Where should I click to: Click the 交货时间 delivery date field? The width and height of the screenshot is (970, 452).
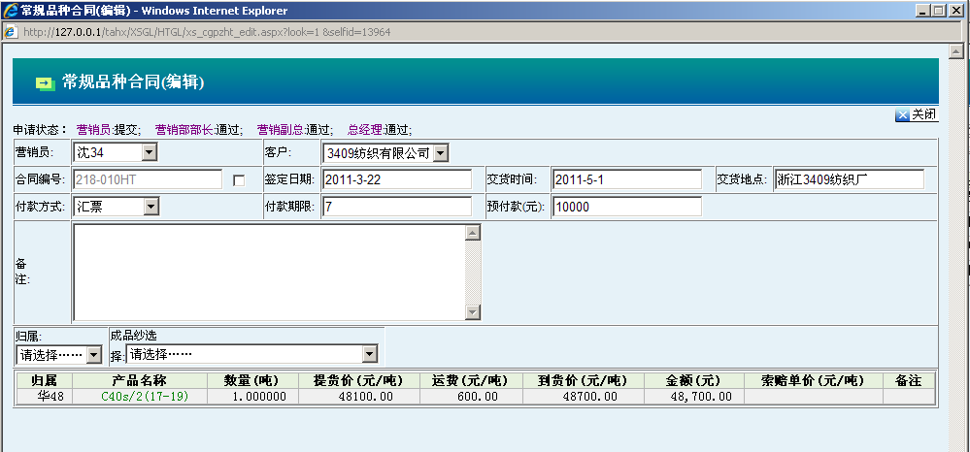(626, 180)
